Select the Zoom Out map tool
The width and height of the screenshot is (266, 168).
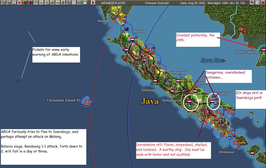pos(9,3)
